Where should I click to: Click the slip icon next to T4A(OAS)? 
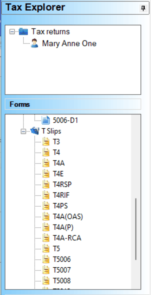click(46, 217)
